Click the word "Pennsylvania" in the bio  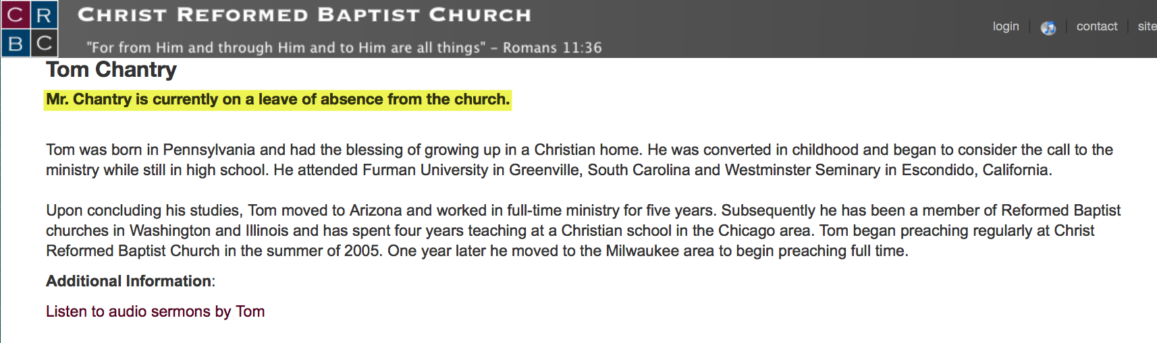[x=209, y=150]
